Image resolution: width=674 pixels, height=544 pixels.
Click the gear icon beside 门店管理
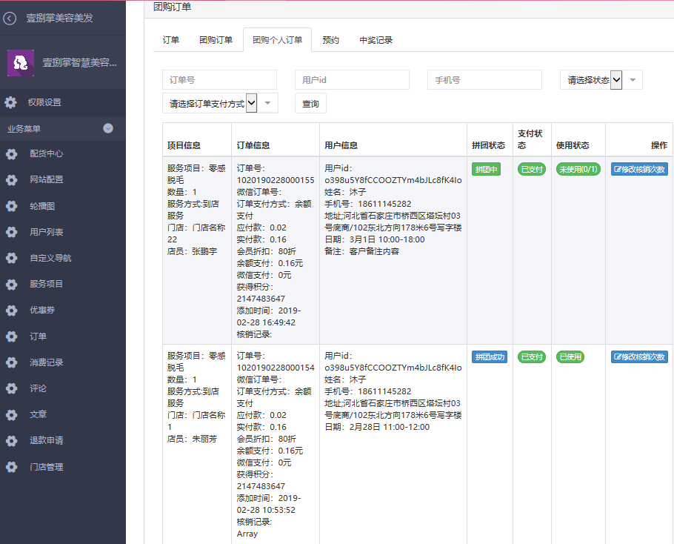pos(11,467)
